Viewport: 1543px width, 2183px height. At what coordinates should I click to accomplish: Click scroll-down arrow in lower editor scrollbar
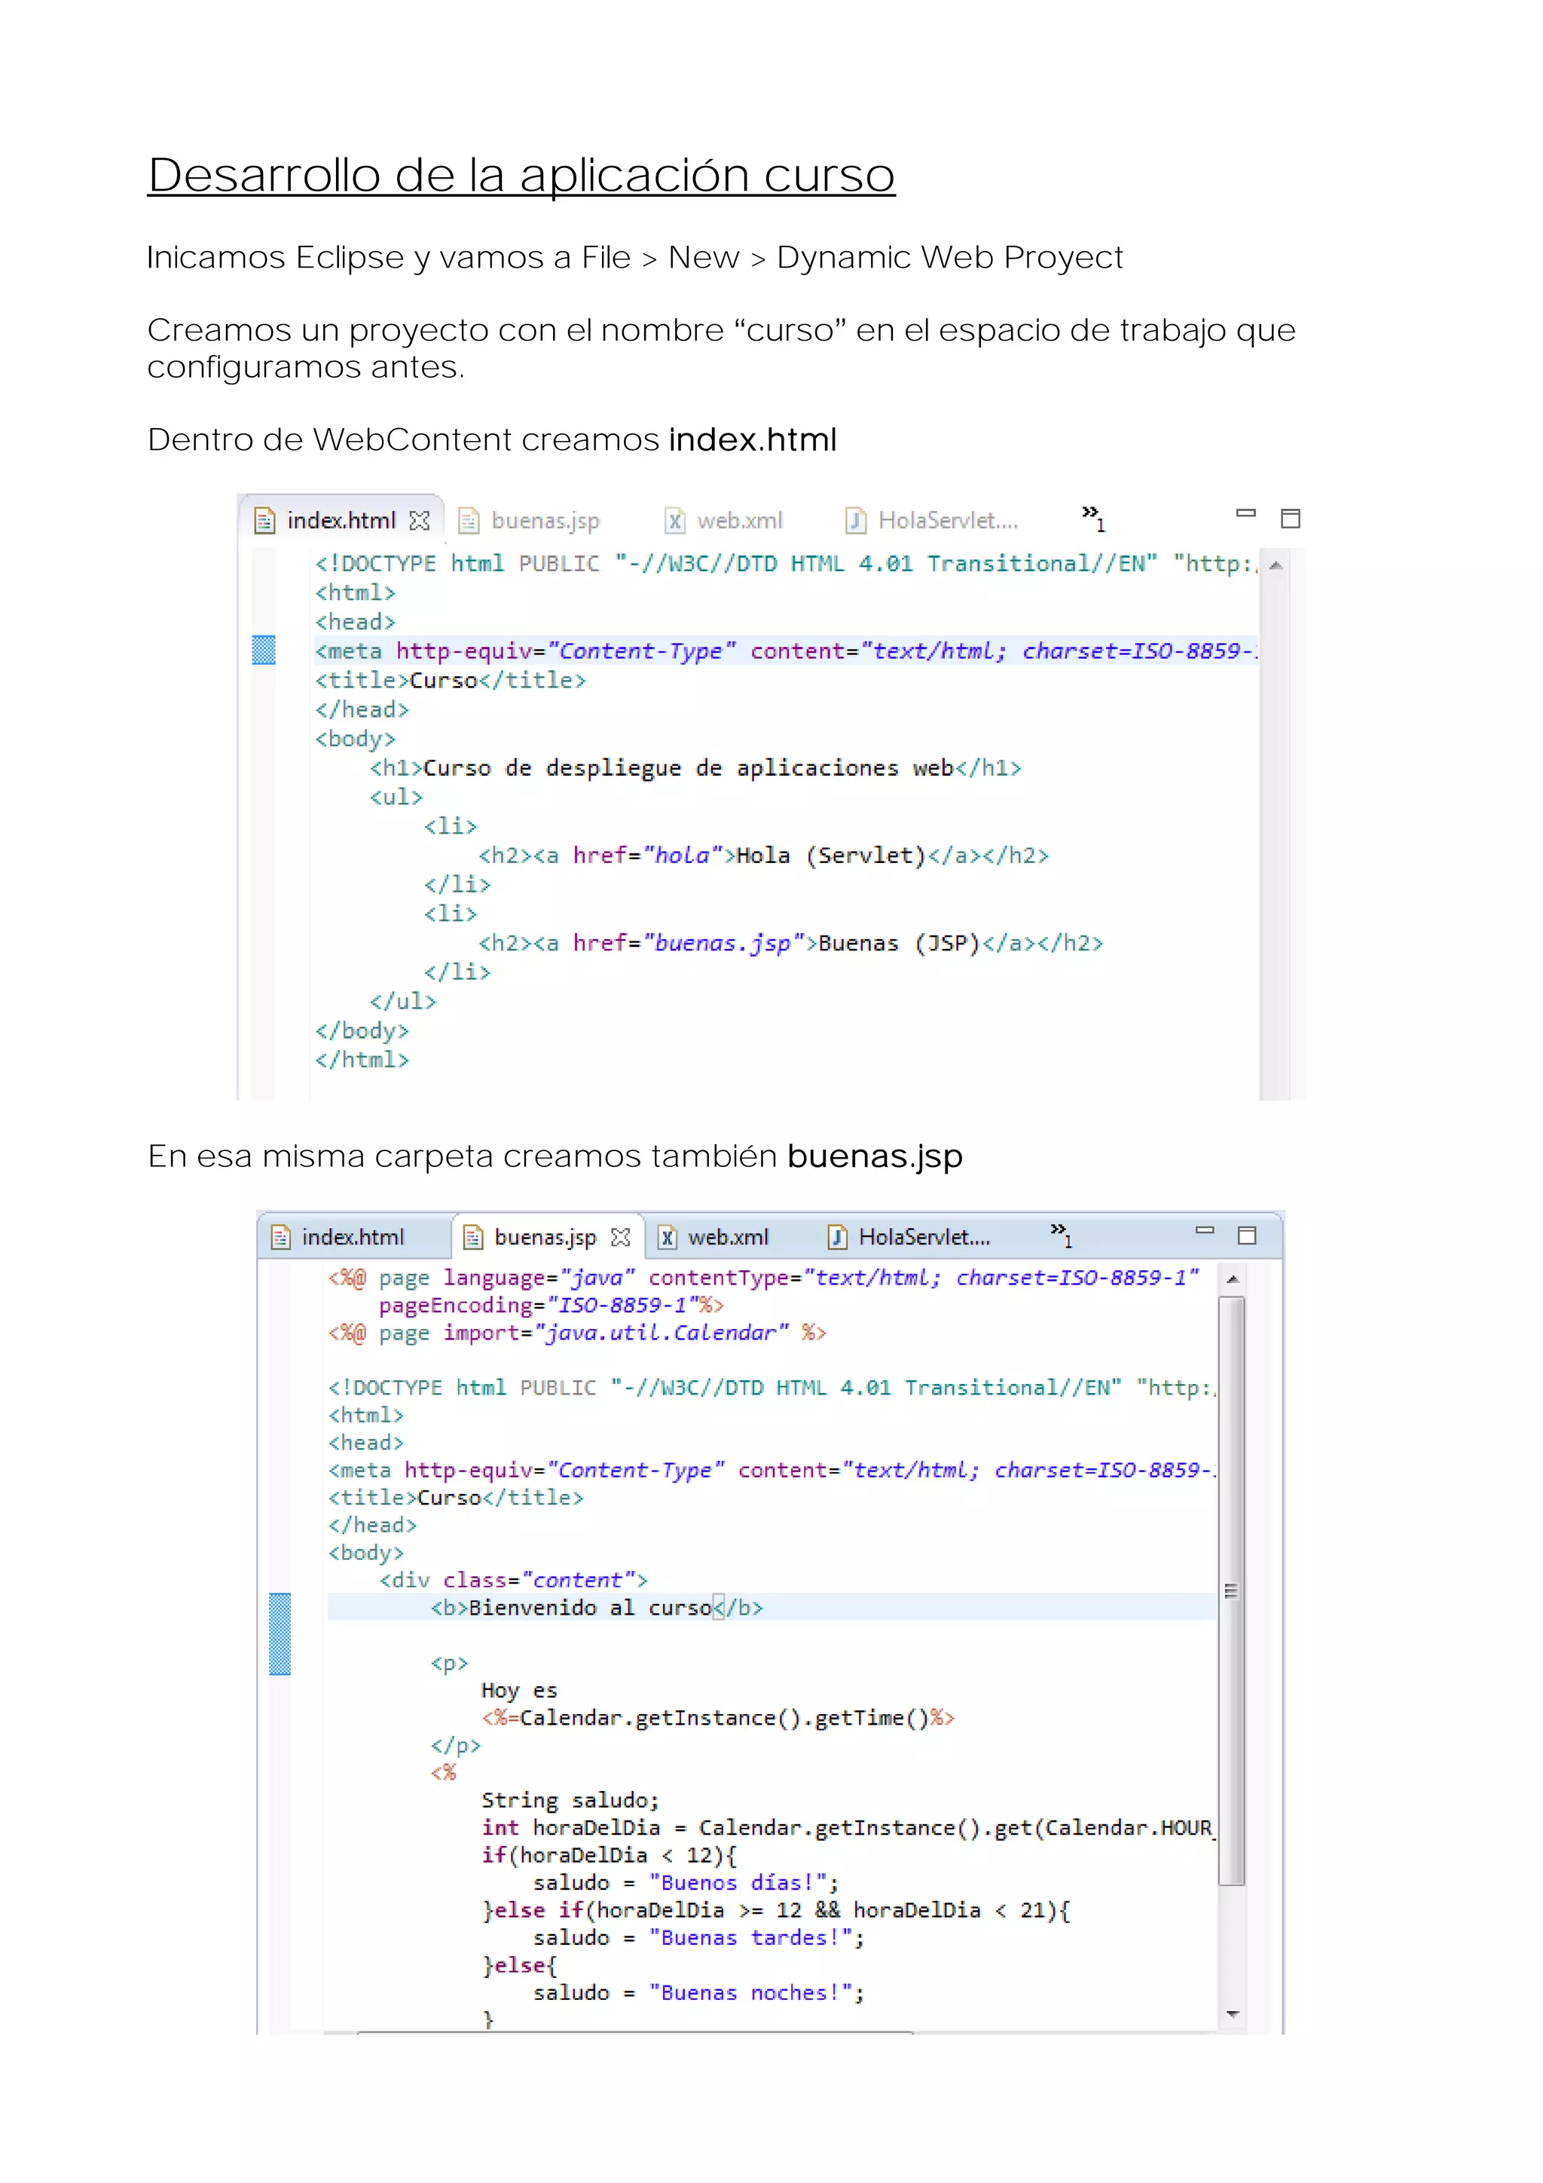pyautogui.click(x=1233, y=2013)
